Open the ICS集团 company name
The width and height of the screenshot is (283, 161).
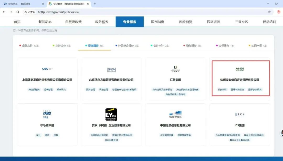240,125
